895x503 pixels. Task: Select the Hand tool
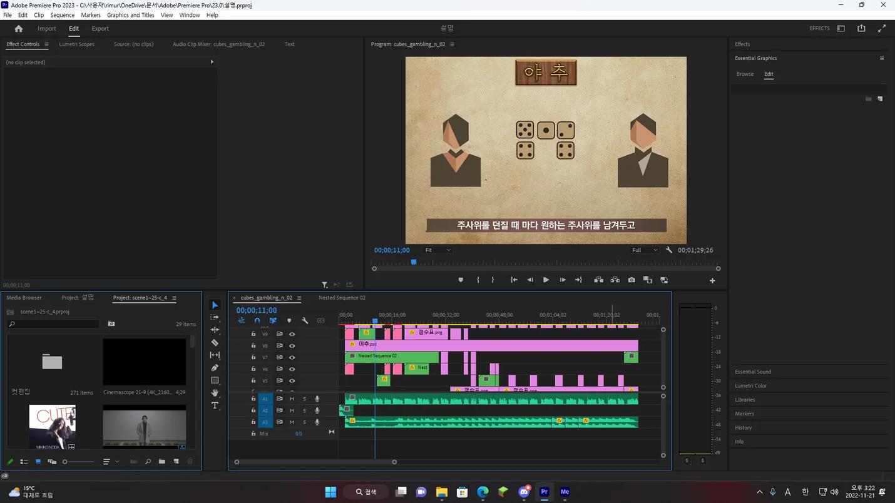click(x=215, y=393)
